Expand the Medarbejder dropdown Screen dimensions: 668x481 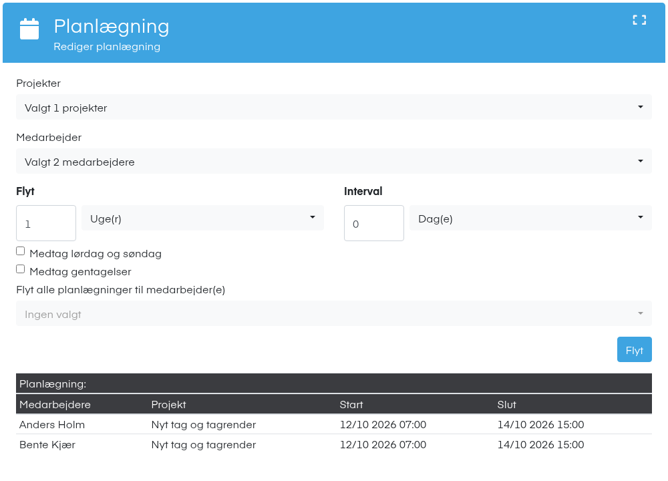click(334, 161)
